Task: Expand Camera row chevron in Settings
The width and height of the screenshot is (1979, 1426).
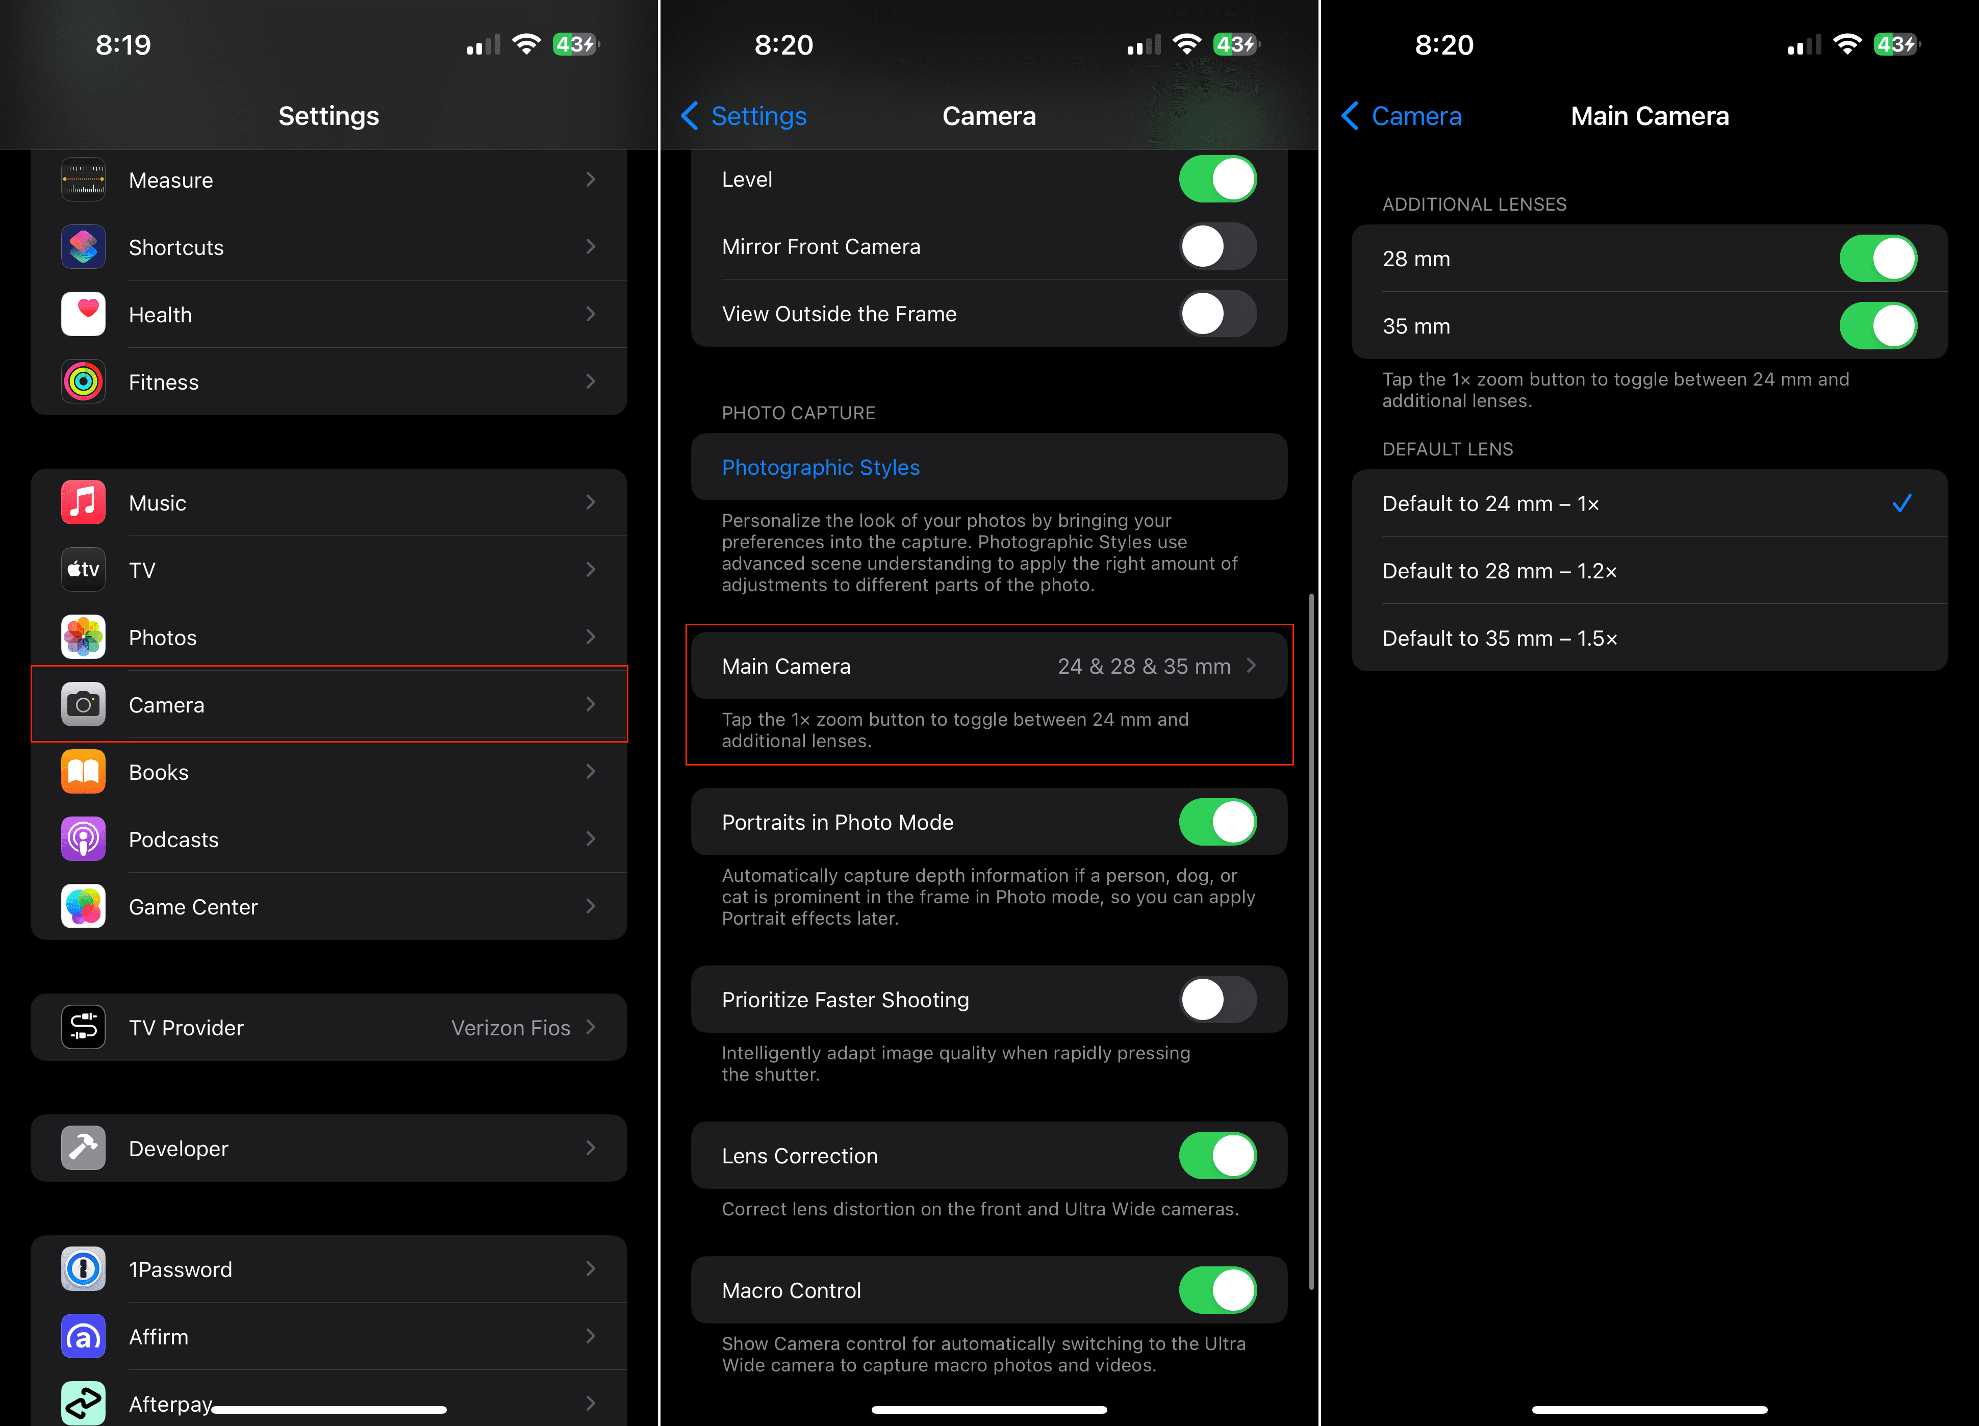Action: click(x=591, y=704)
